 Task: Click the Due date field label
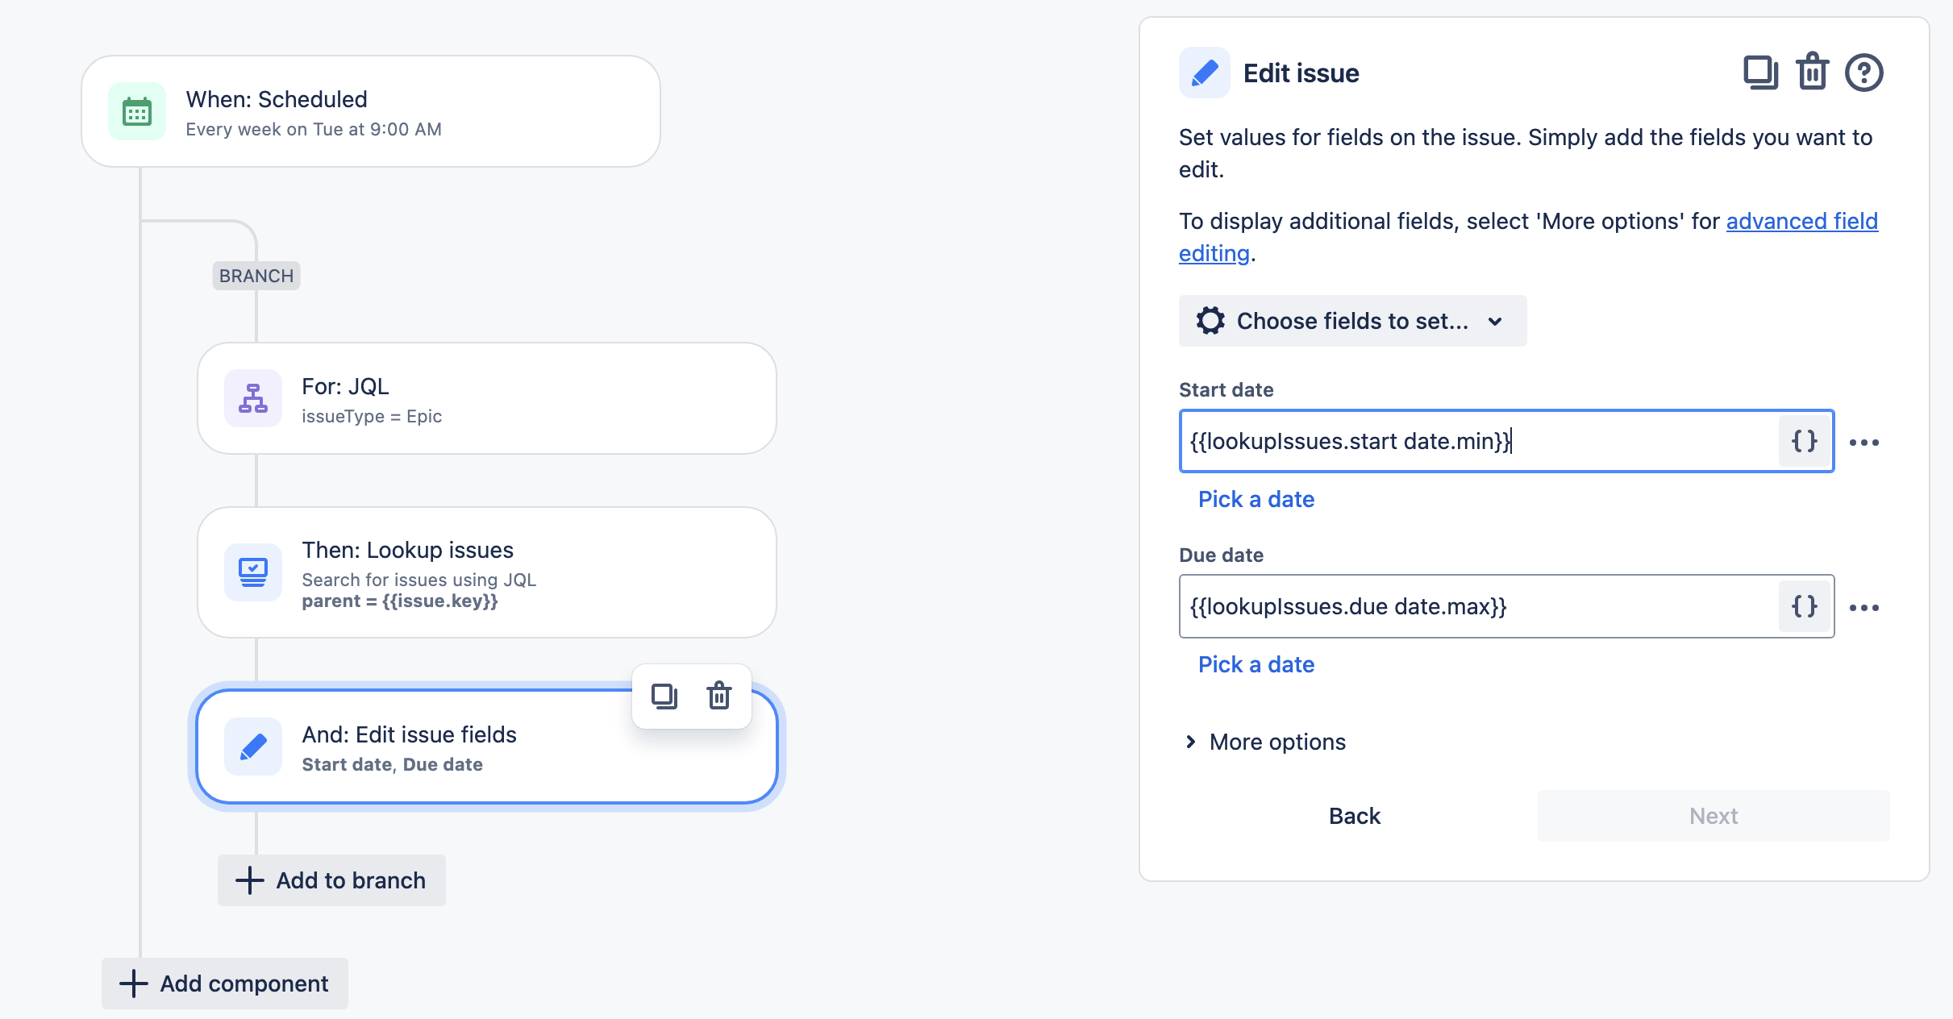(1222, 555)
